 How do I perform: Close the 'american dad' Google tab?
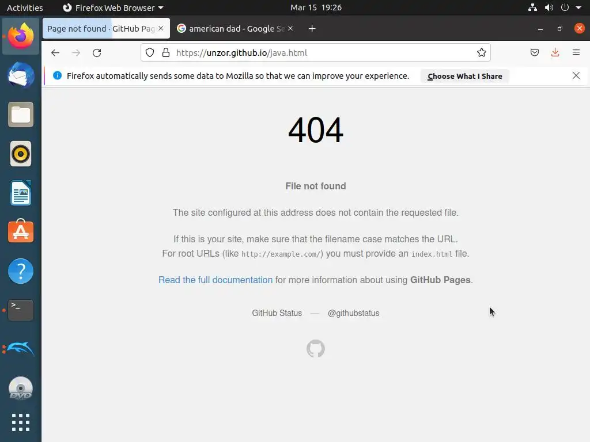click(290, 28)
